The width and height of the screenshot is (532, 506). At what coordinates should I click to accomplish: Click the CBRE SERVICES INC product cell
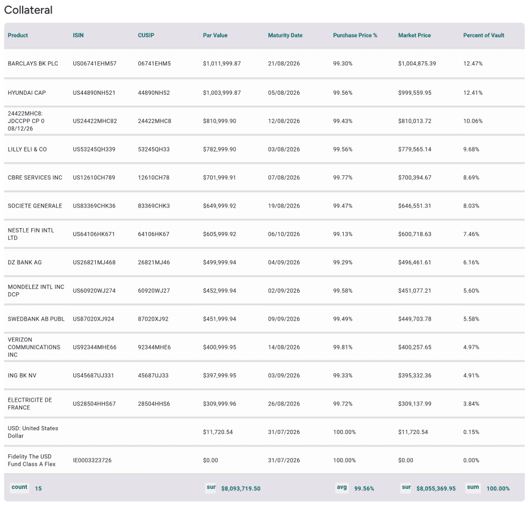tap(35, 178)
